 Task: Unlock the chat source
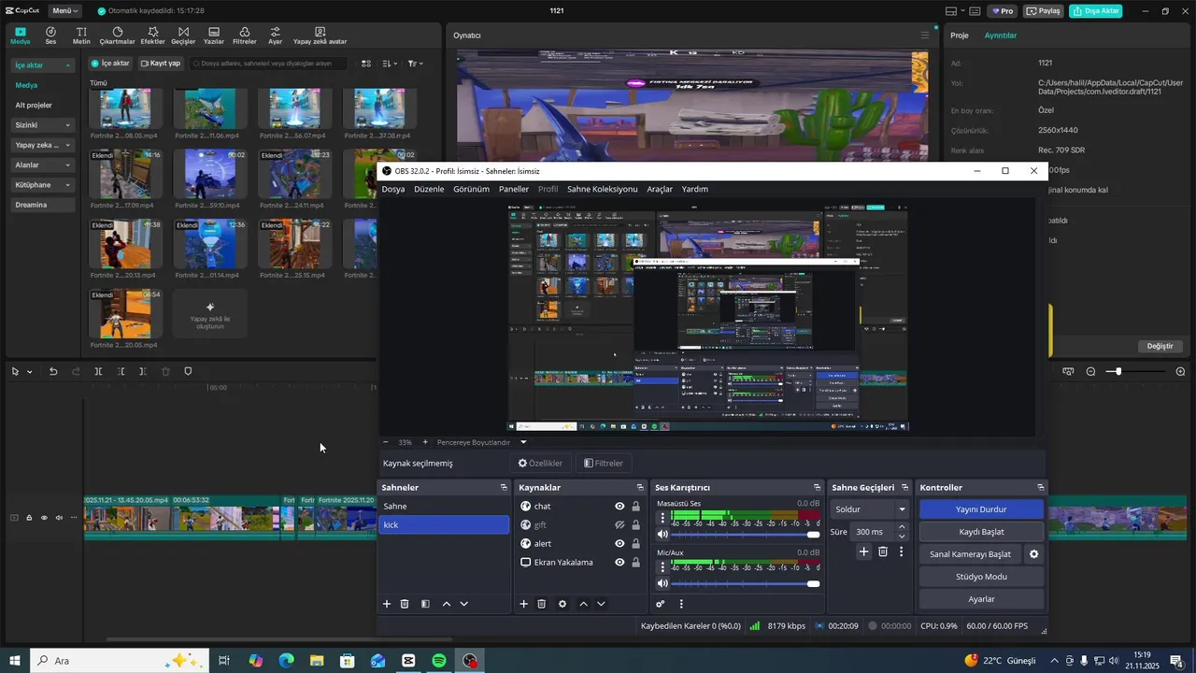pos(635,506)
